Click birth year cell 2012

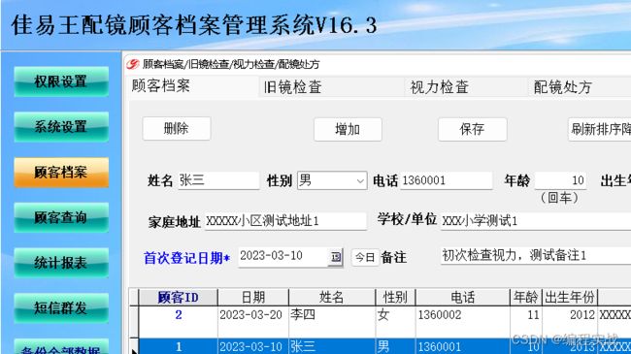click(x=570, y=321)
